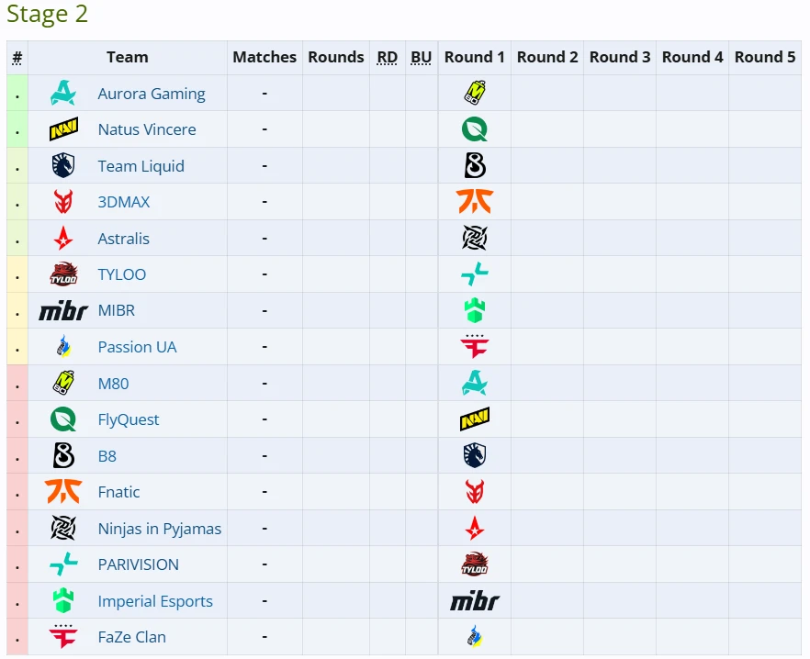Click the RD column header abbreviation
810x659 pixels.
[x=388, y=57]
